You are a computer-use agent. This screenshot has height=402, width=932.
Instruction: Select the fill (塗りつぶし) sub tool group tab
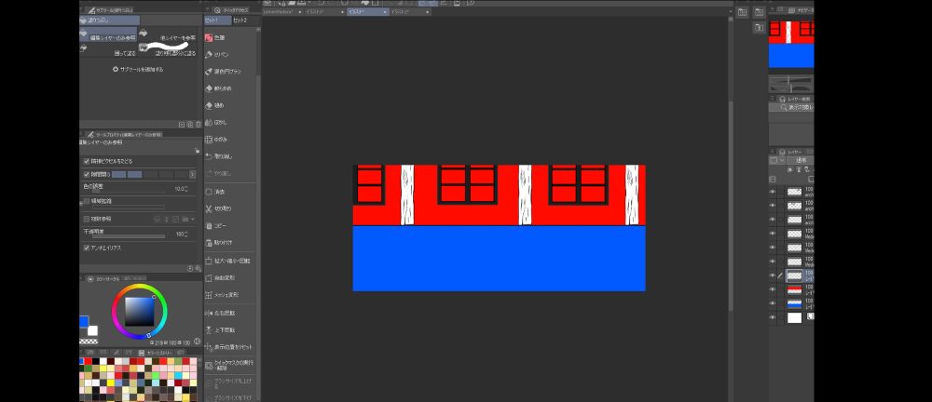pos(109,20)
